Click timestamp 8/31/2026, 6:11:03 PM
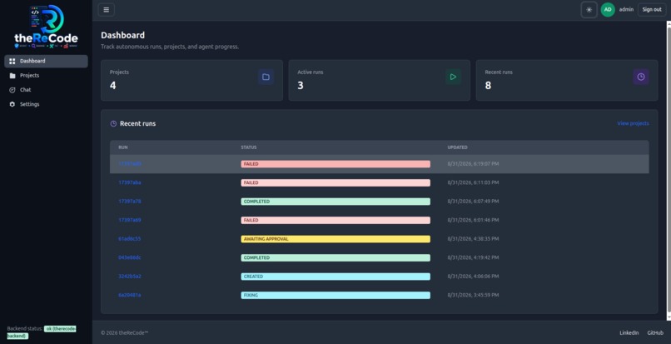The height and width of the screenshot is (344, 671). click(x=473, y=182)
